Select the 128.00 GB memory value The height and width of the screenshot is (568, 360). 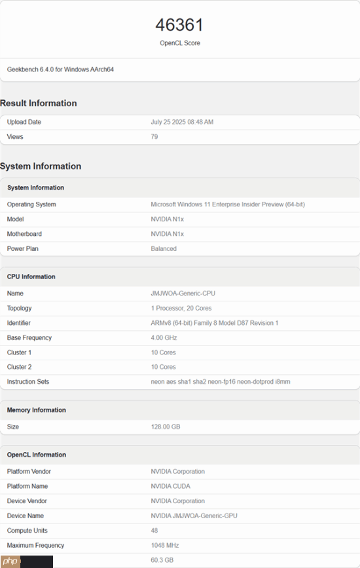pyautogui.click(x=166, y=426)
